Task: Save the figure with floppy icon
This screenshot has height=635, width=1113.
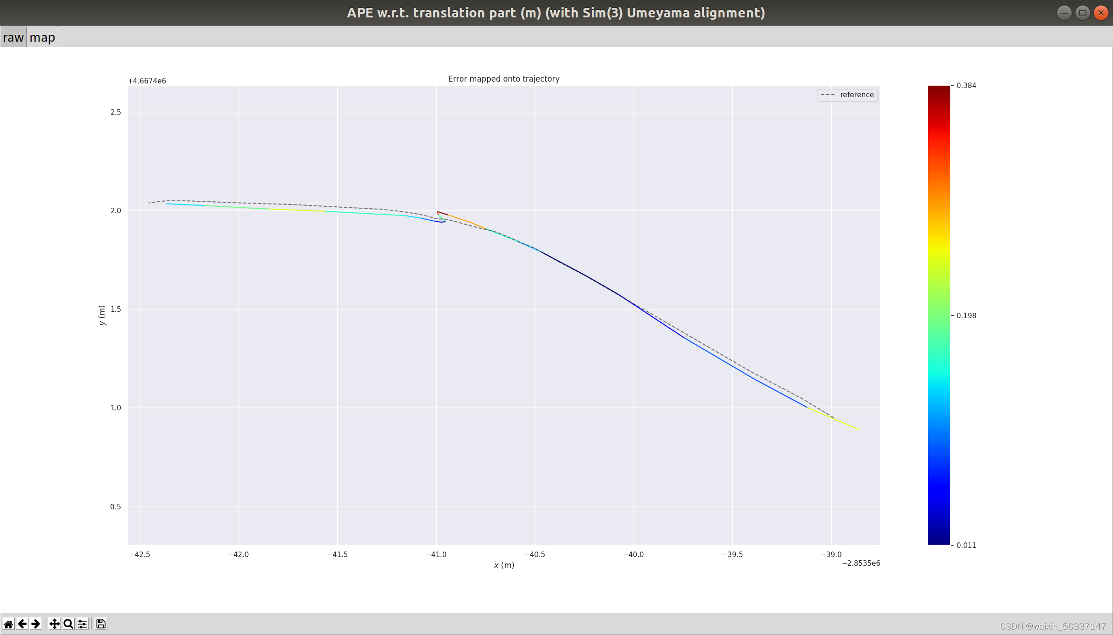Action: pos(101,624)
